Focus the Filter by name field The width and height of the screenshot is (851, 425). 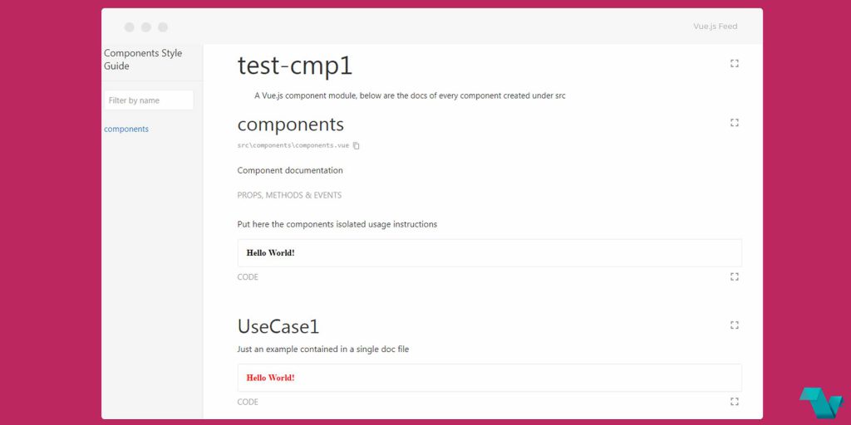[x=148, y=100]
